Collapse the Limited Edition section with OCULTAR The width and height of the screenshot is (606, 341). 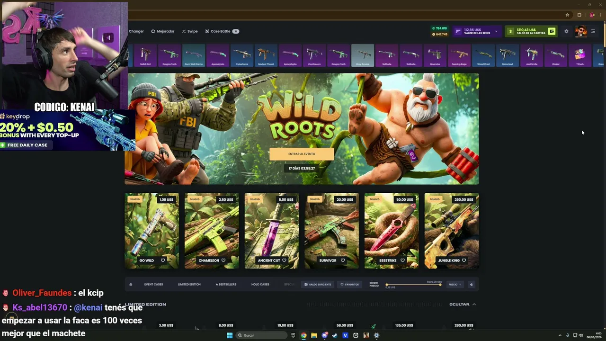coord(463,305)
